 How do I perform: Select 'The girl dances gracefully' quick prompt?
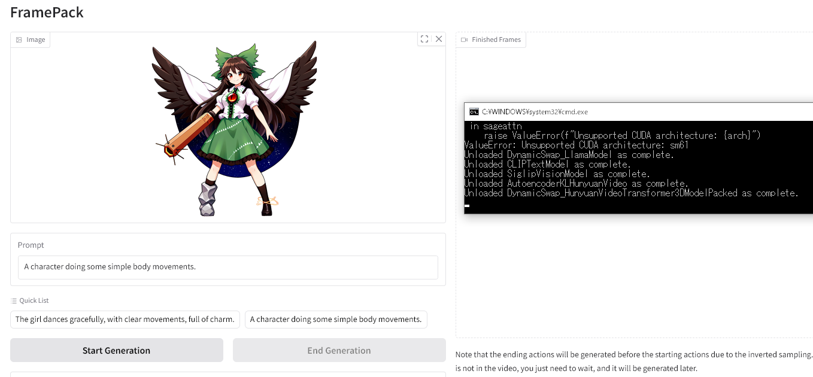125,319
